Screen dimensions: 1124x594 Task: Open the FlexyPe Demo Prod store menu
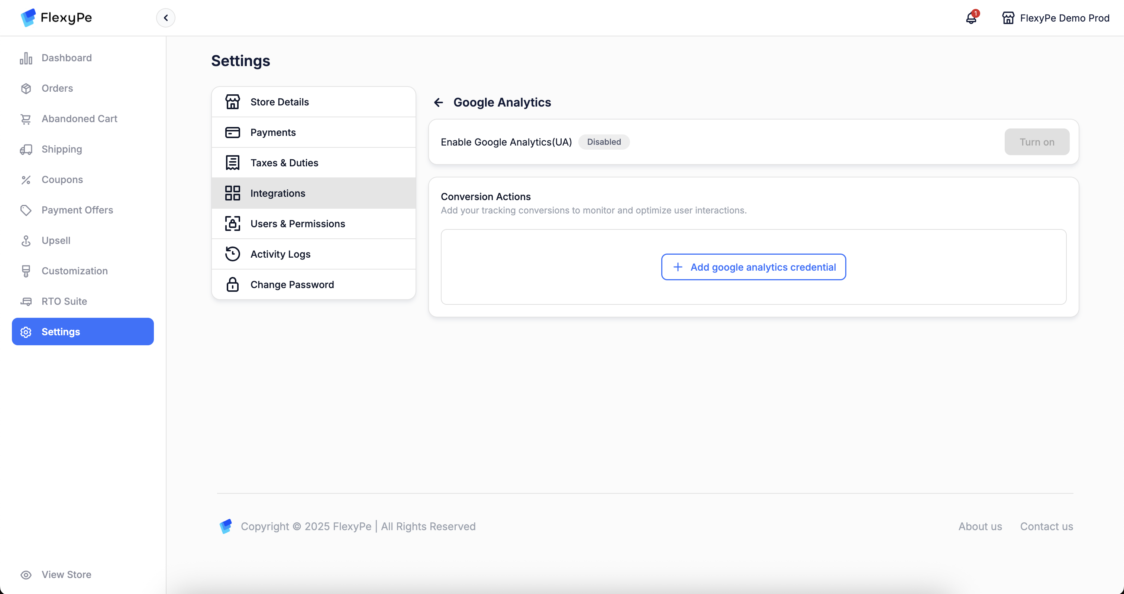(x=1056, y=18)
